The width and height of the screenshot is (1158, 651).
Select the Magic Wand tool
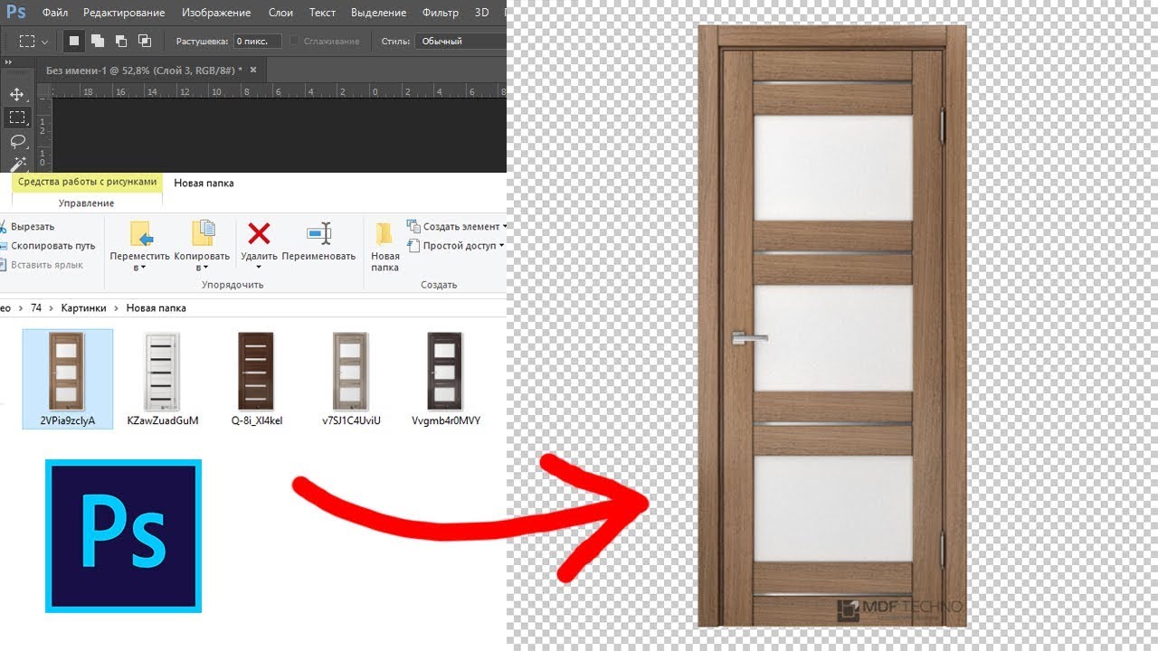16,165
